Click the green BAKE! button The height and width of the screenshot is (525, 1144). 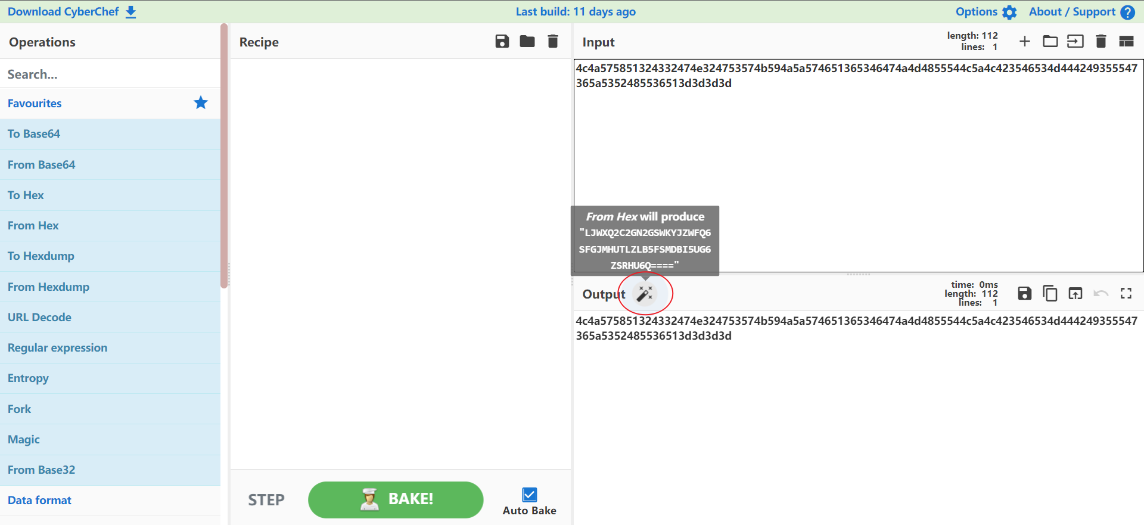[396, 499]
